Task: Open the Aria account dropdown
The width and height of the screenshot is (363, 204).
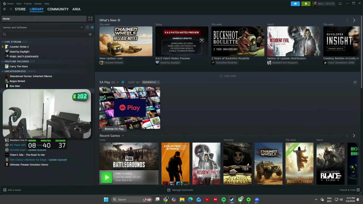Action: pyautogui.click(x=323, y=4)
